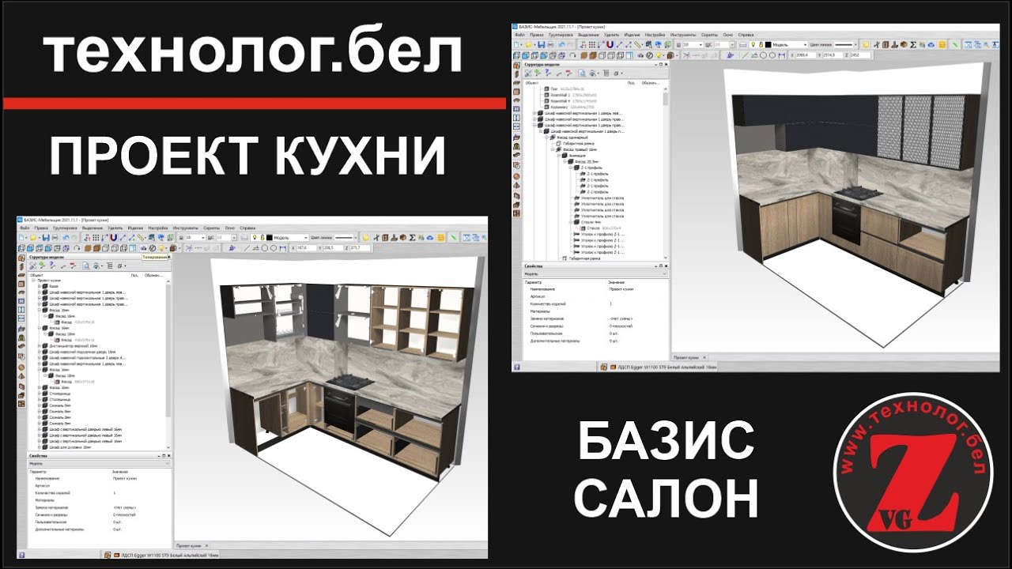1012x569 pixels.
Task: Open Скрипты menu in left-hand window
Action: click(x=211, y=228)
